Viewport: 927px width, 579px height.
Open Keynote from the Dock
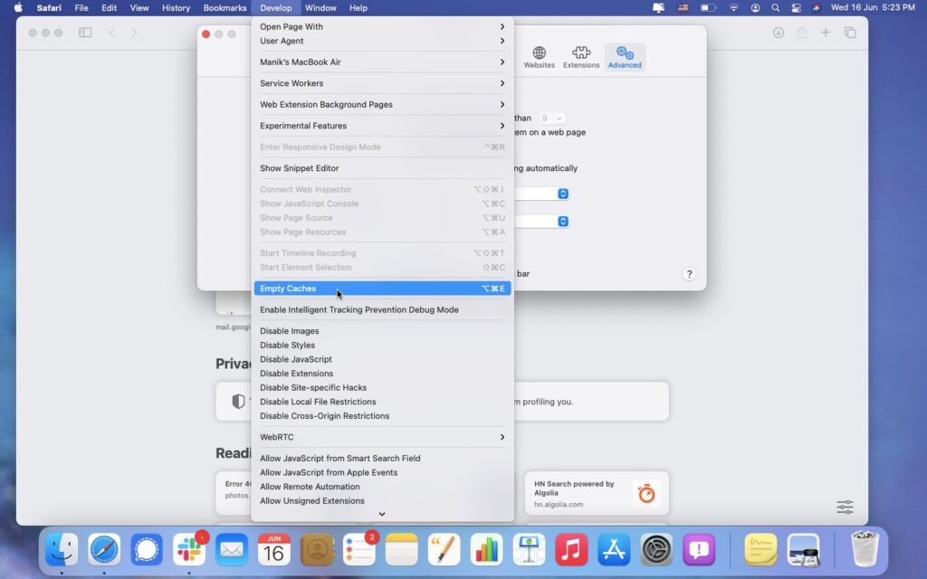point(529,548)
